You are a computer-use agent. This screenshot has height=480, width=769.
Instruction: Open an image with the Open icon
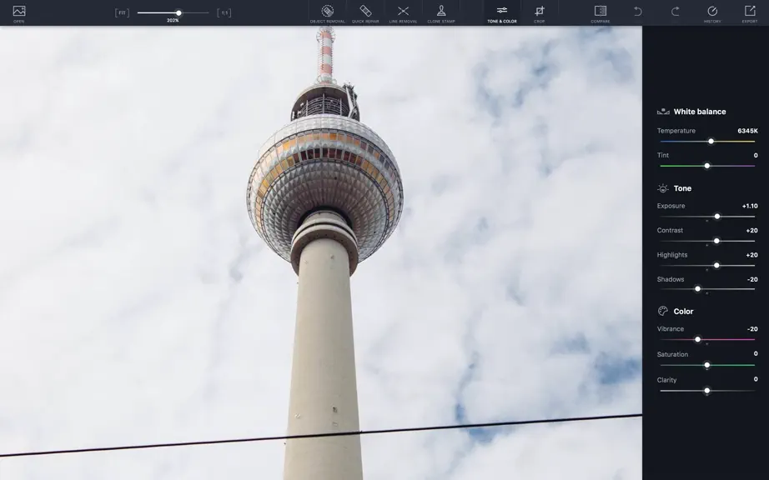pyautogui.click(x=19, y=13)
